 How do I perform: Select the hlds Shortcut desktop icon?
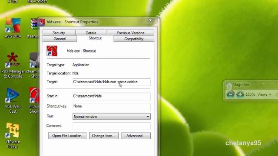click(33, 101)
